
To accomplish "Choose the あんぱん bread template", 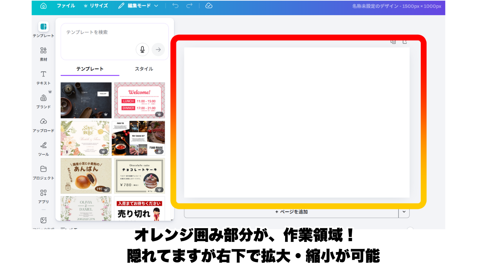I will point(86,176).
